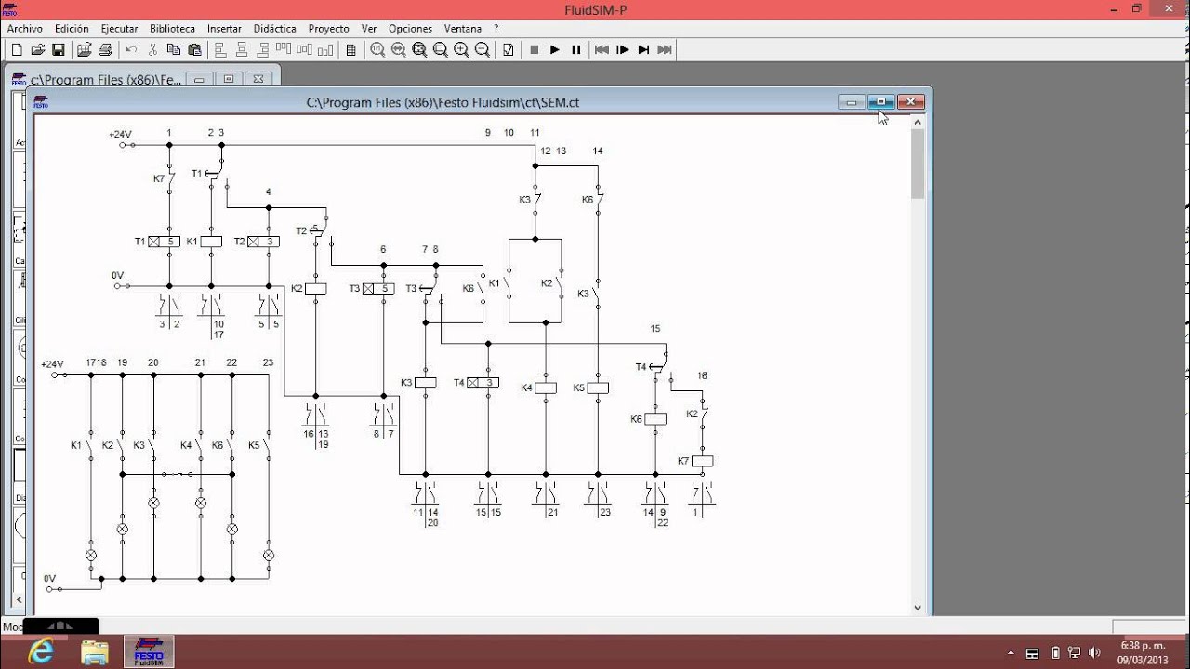
Task: Fit the whole circuit in window
Action: [x=419, y=50]
